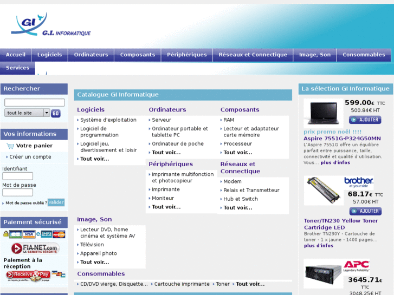Open the Télévision category link
The image size is (394, 295).
[92, 245]
